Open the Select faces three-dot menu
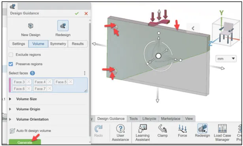The width and height of the screenshot is (243, 146). 85,73
